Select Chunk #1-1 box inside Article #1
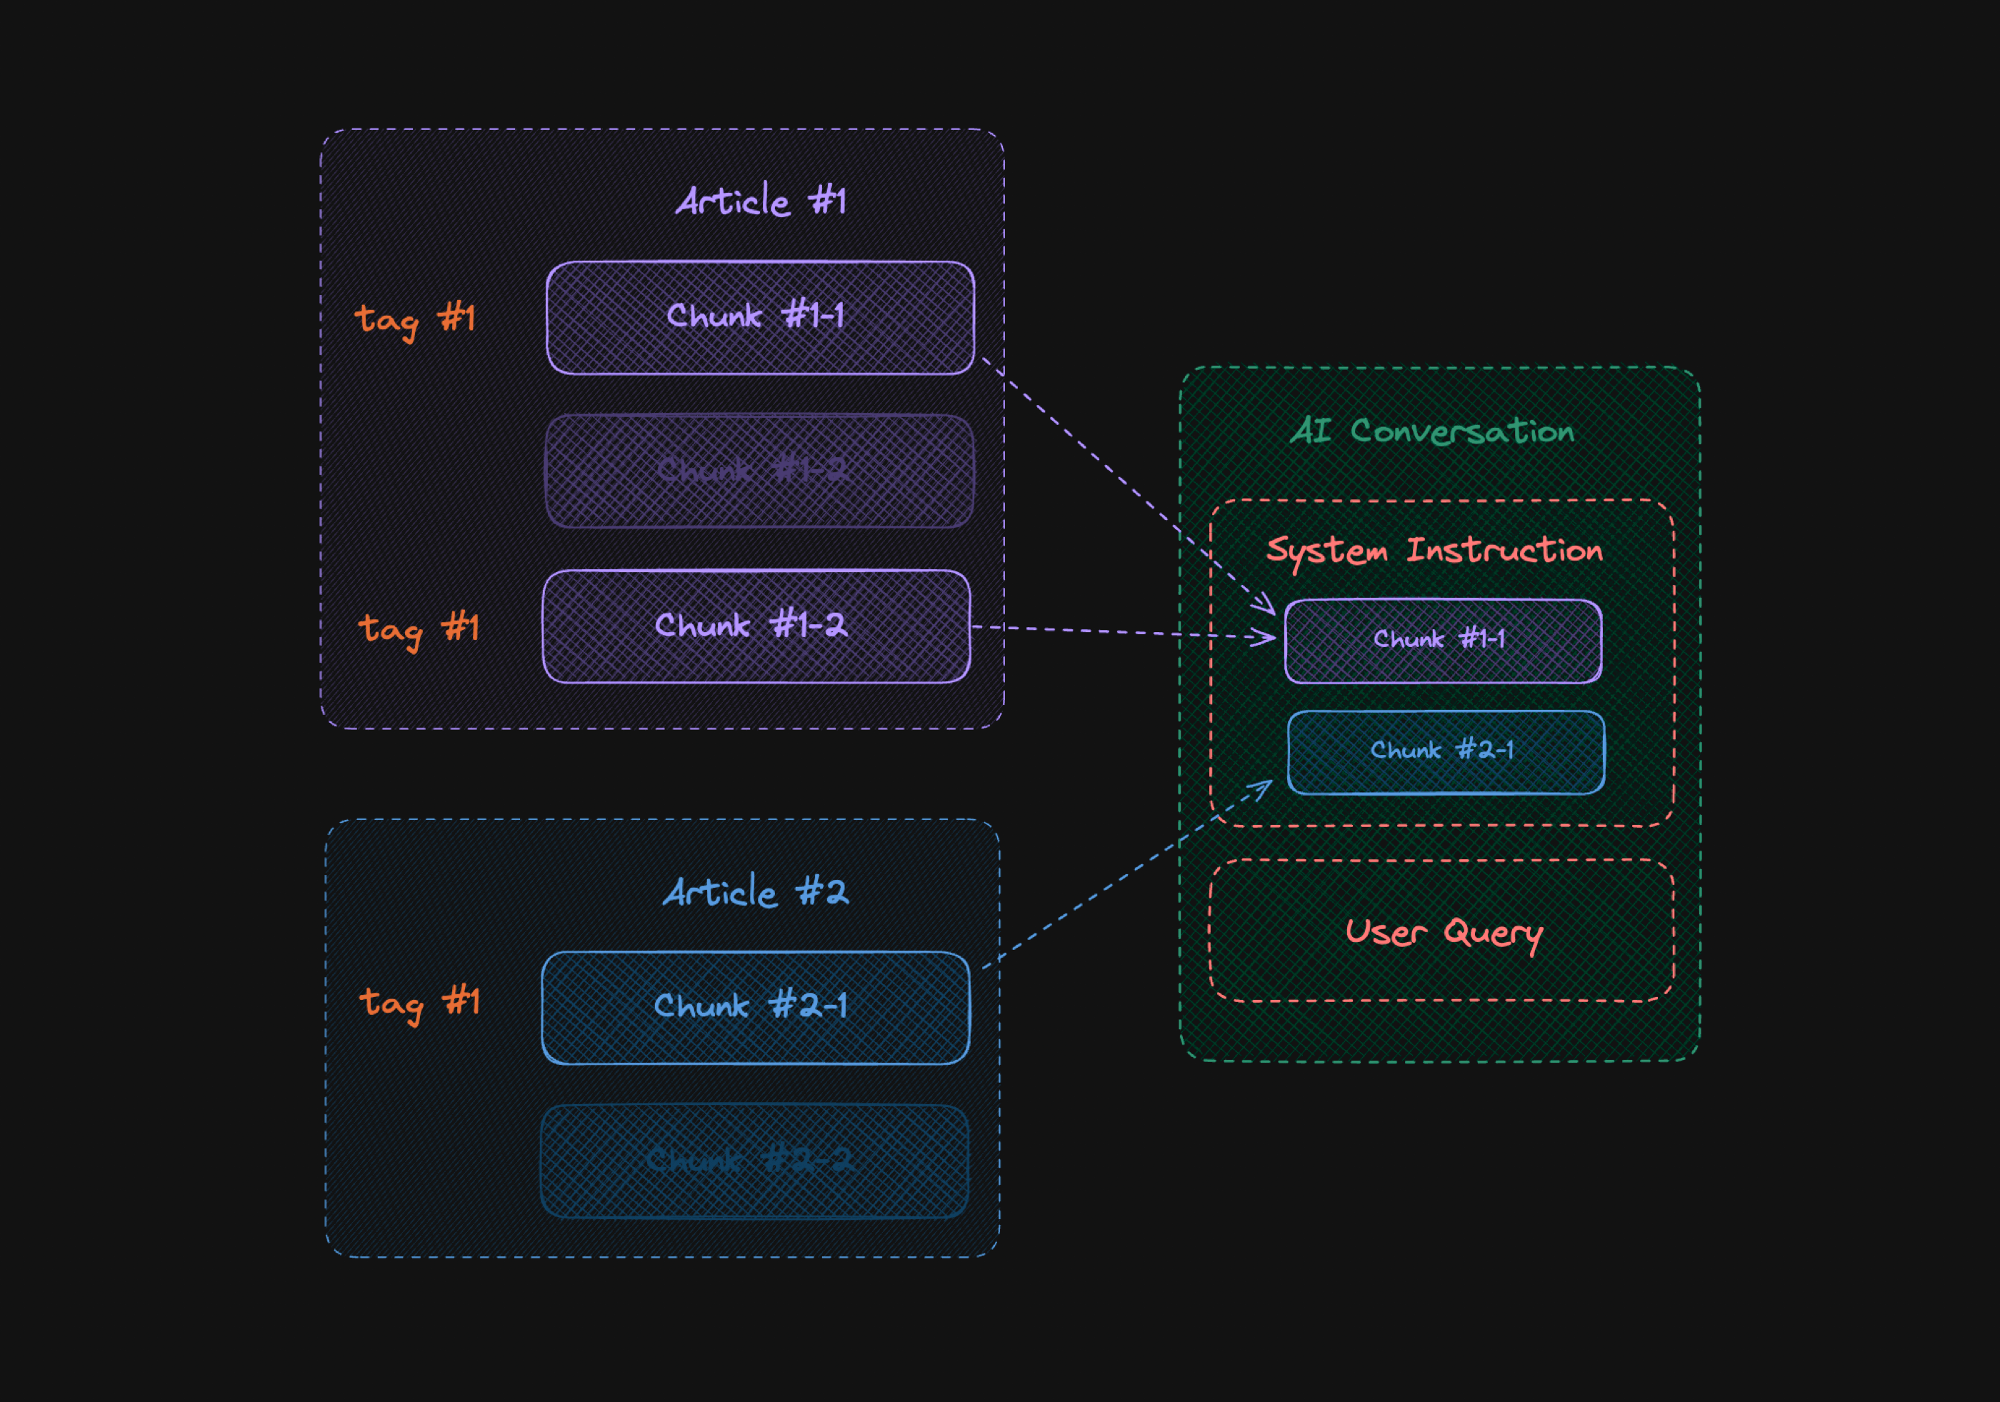The height and width of the screenshot is (1402, 2000). (x=759, y=318)
